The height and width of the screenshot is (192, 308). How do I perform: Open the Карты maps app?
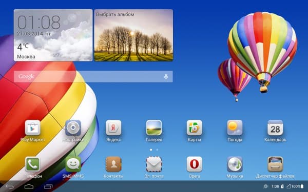click(x=195, y=127)
